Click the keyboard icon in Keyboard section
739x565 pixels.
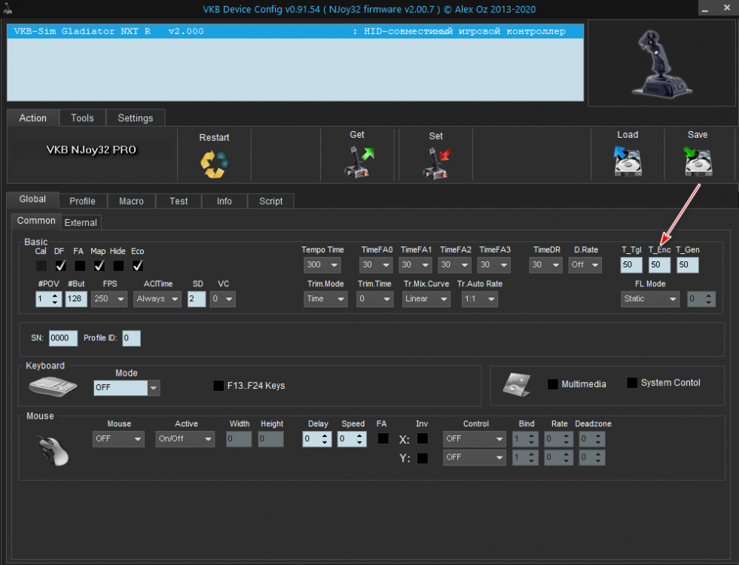pyautogui.click(x=51, y=386)
